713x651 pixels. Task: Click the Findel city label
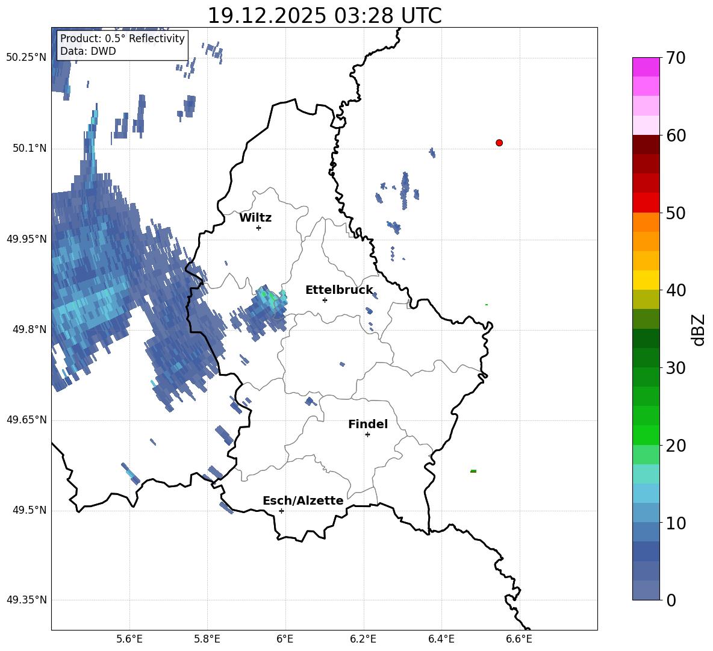[x=368, y=424]
